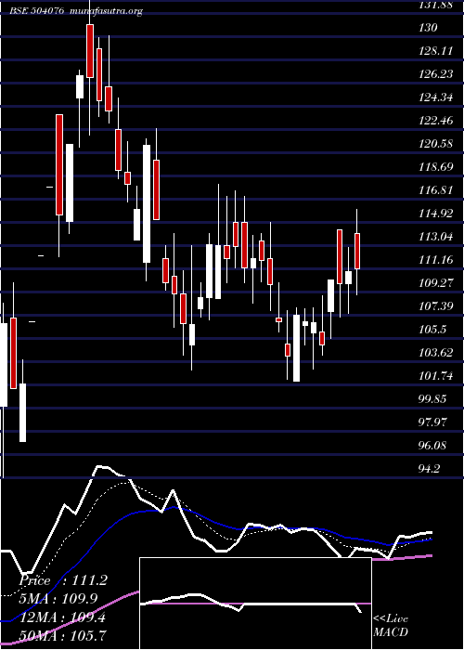This screenshot has height=650, width=464.
Task: Click the '12MA : 109.4' readout
Action: tap(62, 617)
